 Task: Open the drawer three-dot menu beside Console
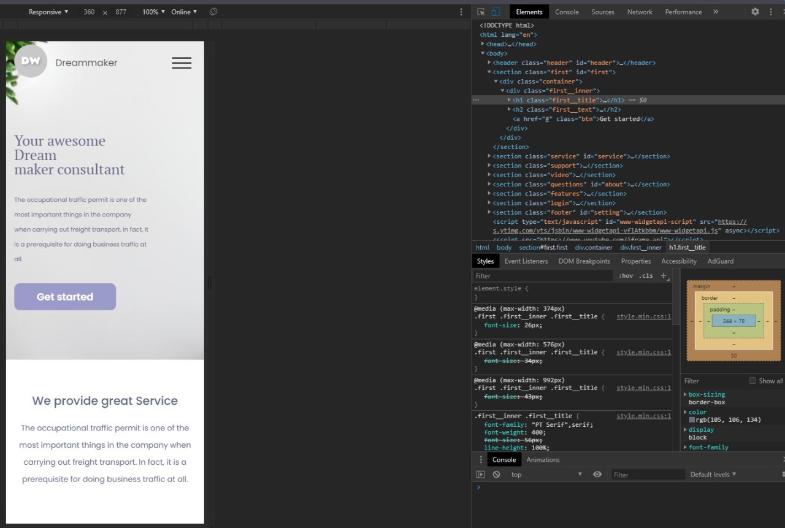click(481, 460)
